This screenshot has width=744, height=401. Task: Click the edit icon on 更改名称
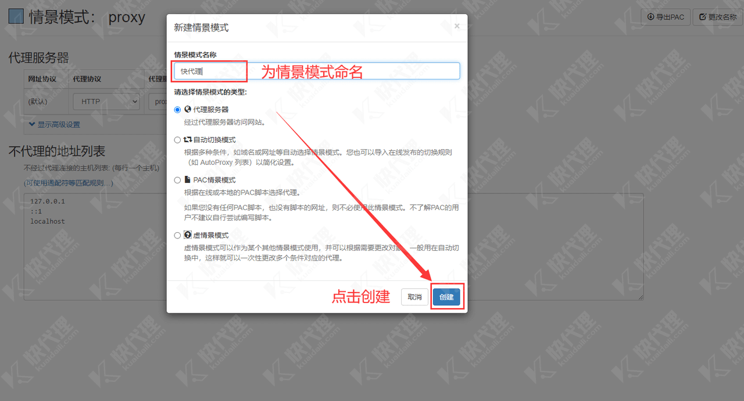(703, 17)
